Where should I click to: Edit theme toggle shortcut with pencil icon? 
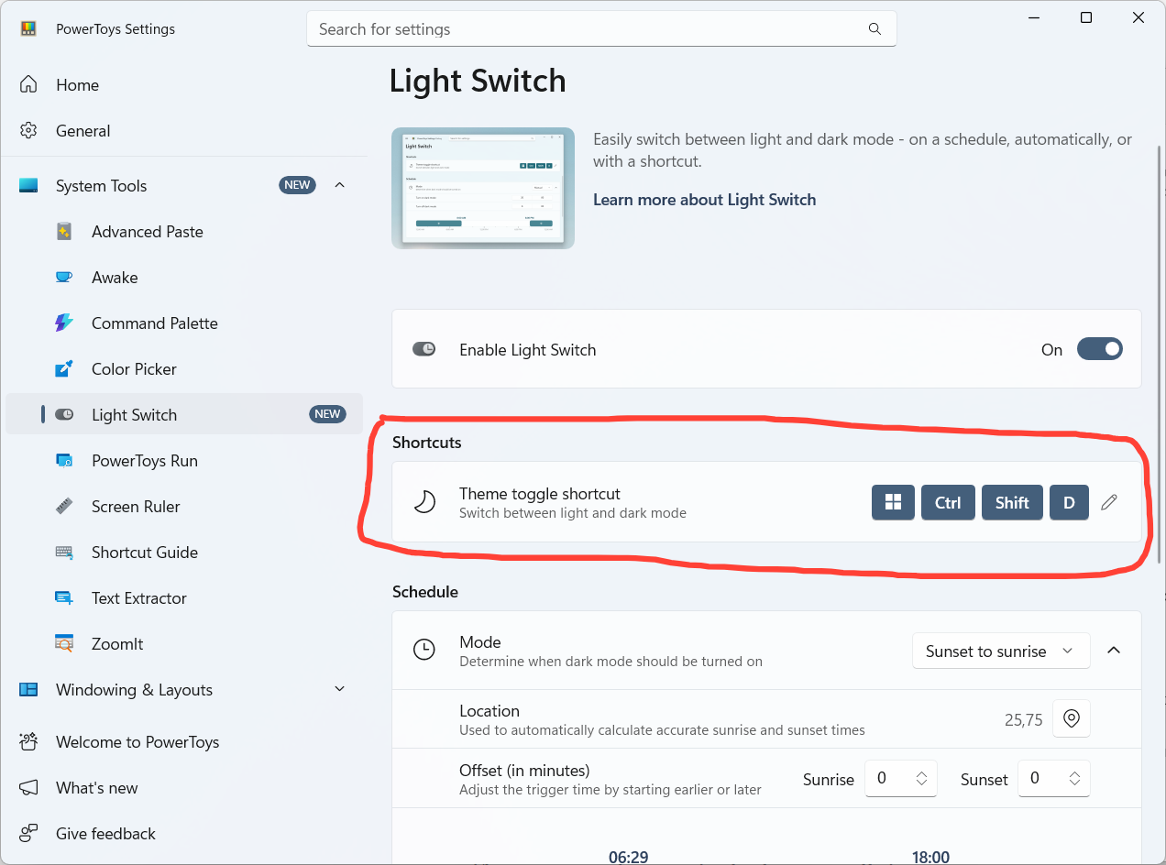[1109, 502]
